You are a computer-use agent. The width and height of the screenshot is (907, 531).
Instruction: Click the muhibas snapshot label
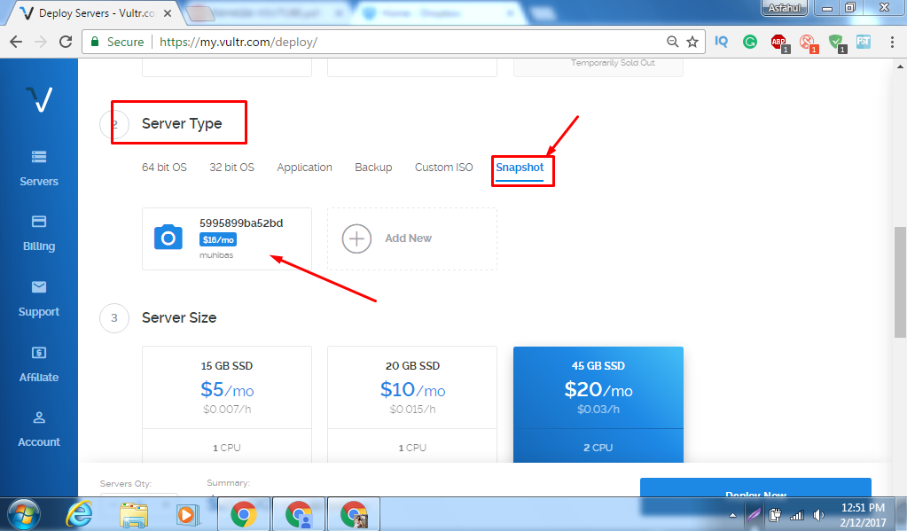point(216,255)
